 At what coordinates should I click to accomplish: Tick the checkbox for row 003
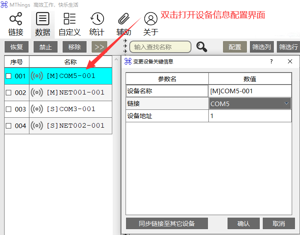coord(9,109)
